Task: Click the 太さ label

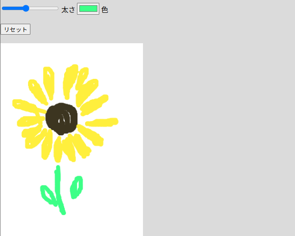Action: pyautogui.click(x=68, y=10)
